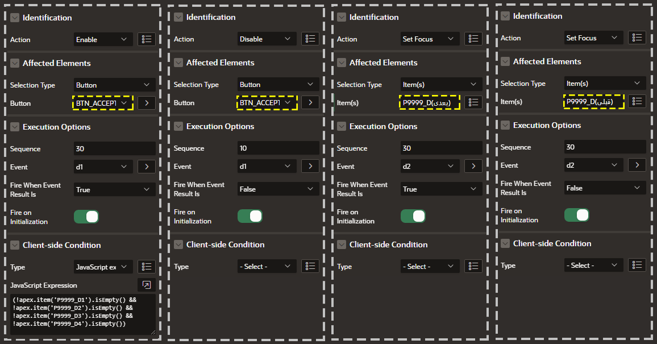Open Fire When Event Result True, Set Focus panel
The image size is (657, 344).
click(x=441, y=189)
